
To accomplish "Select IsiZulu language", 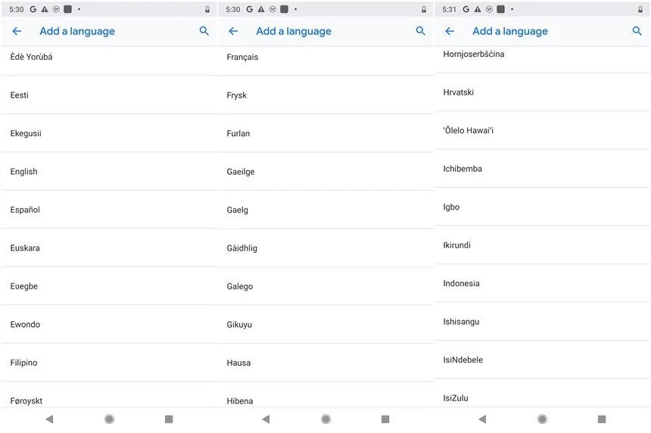I will click(542, 394).
